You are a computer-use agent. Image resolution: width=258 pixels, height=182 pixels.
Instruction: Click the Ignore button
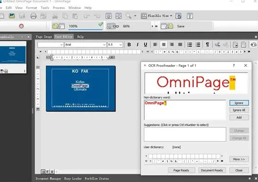(239, 103)
